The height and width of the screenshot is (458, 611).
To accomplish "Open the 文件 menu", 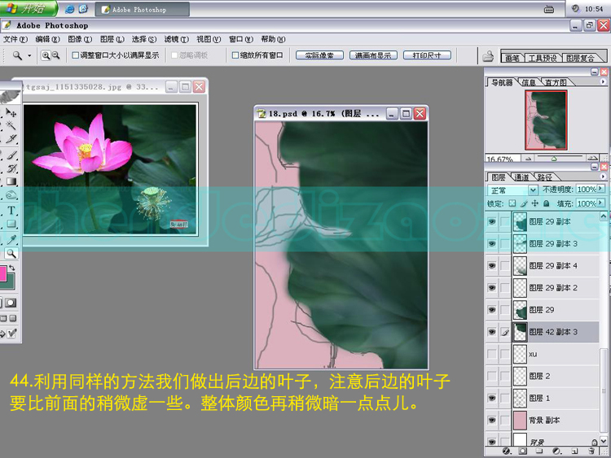I will (15, 39).
